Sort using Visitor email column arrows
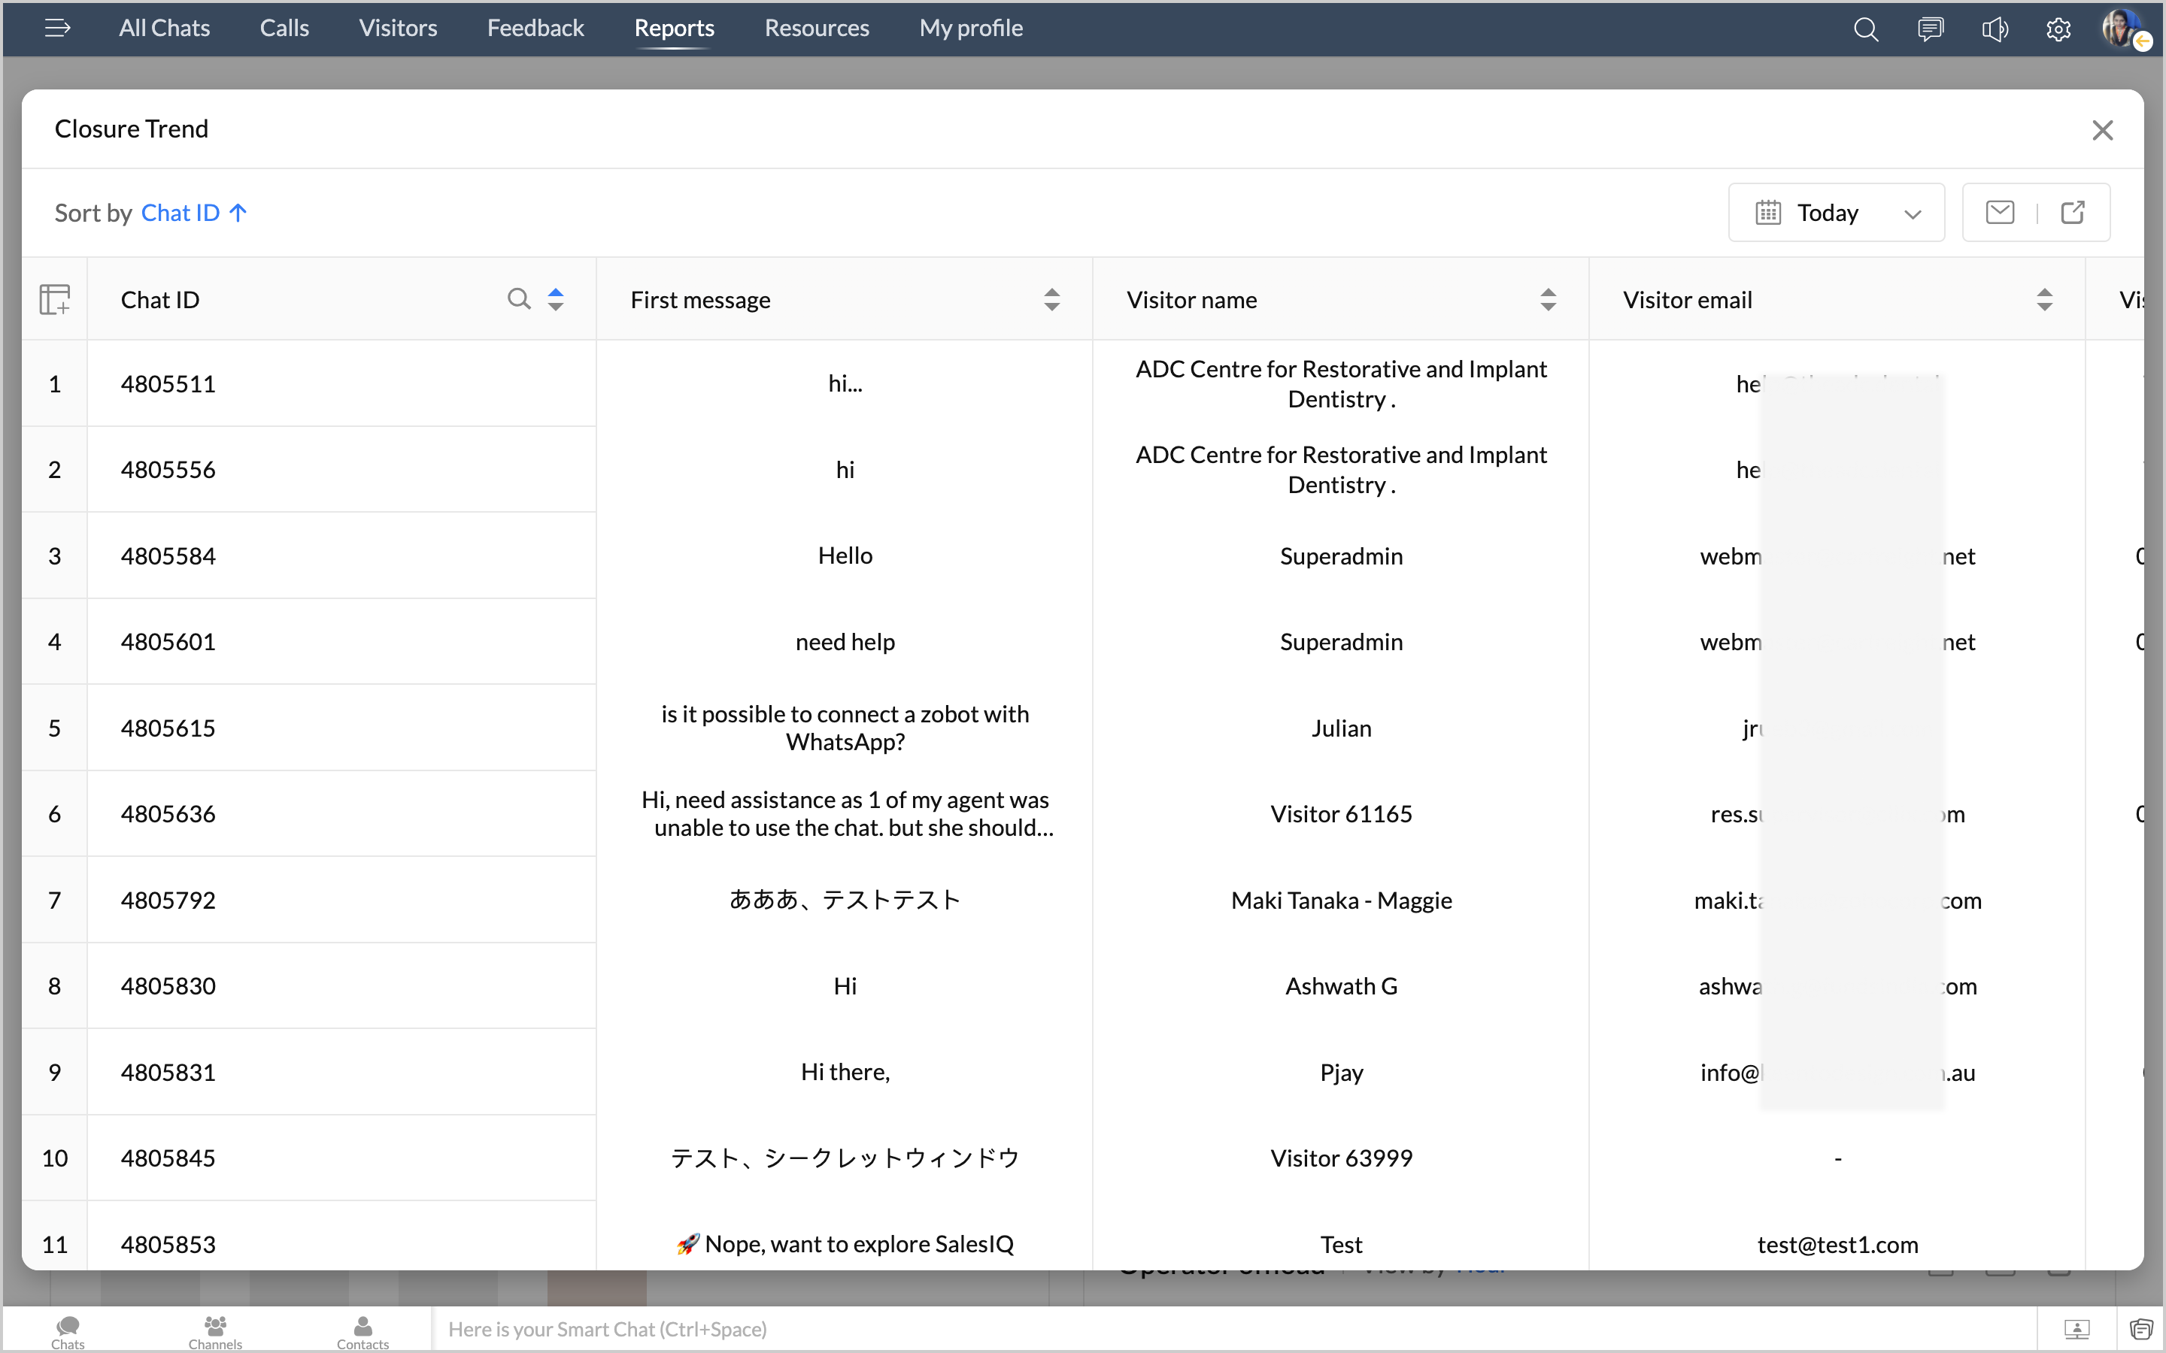 coord(2044,300)
